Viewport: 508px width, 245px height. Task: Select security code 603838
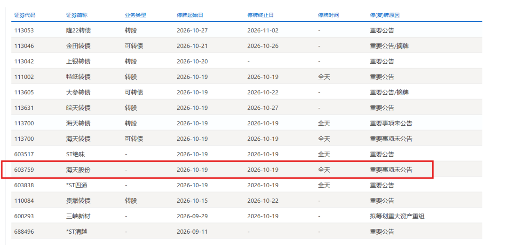pyautogui.click(x=24, y=185)
